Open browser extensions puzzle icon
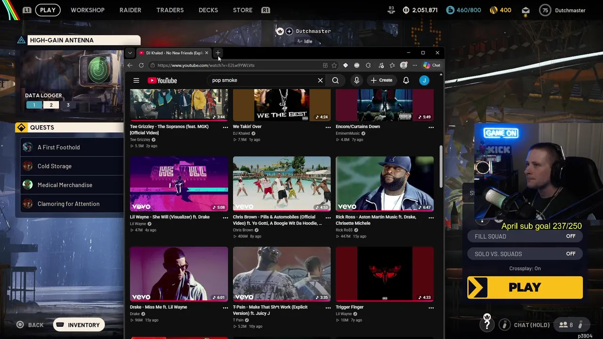Viewport: 603px width, 339px height. [x=368, y=65]
